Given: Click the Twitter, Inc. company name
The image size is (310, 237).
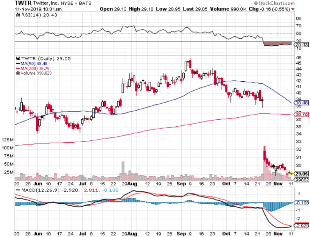Looking at the screenshot, I should [x=46, y=3].
